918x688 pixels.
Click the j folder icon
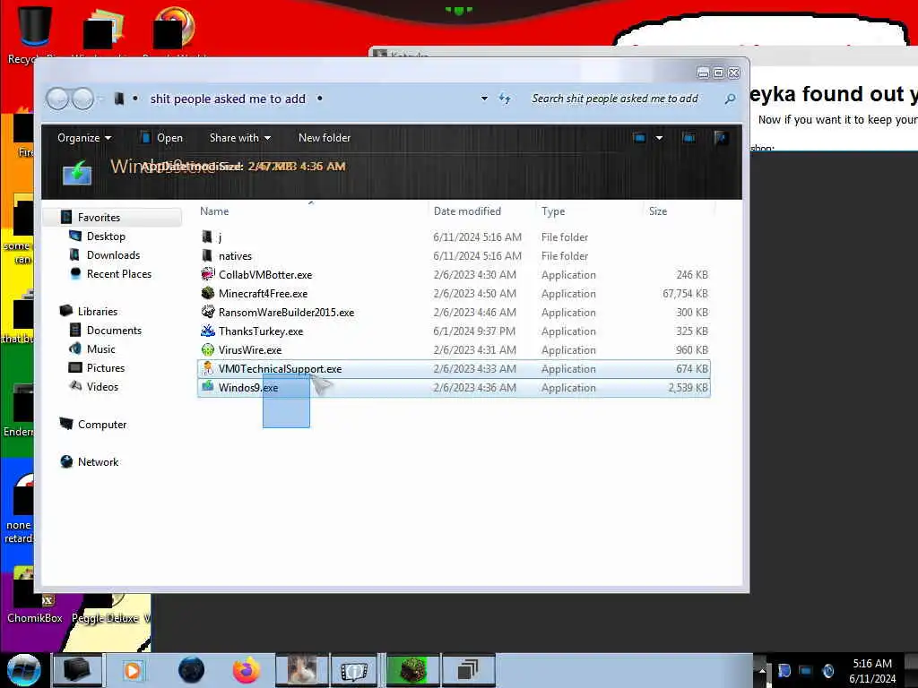click(207, 236)
